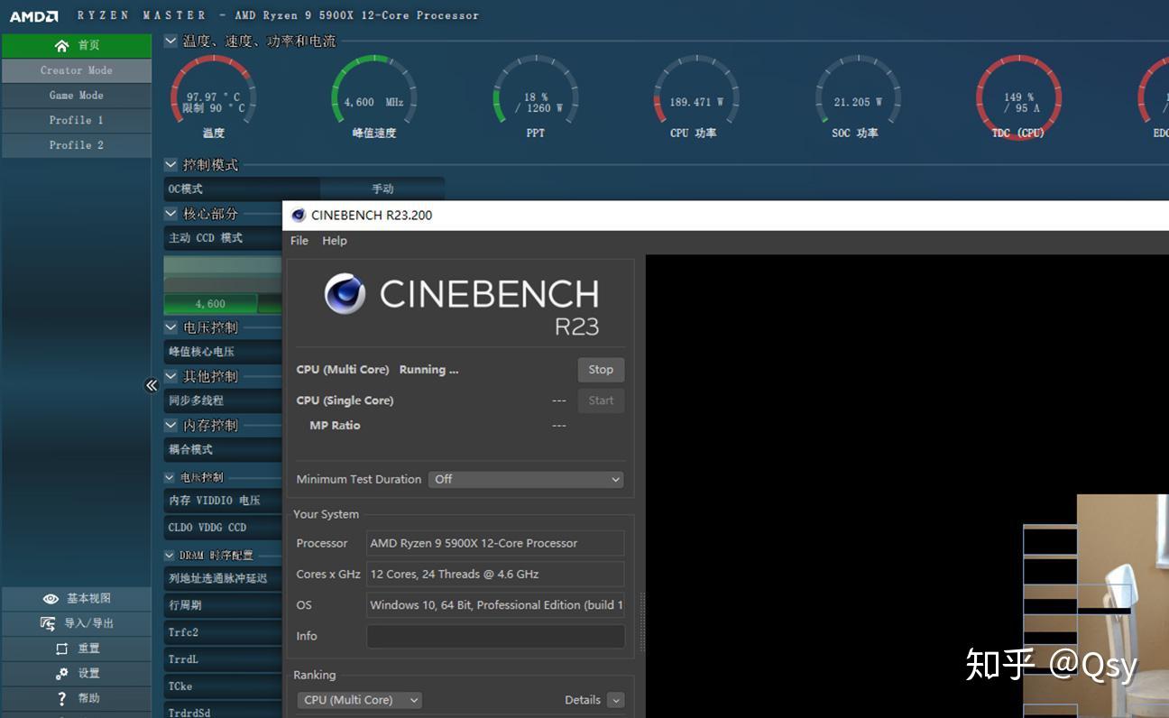Screen dimensions: 1169x718
Task: Select the TCke timing row
Action: click(x=223, y=686)
